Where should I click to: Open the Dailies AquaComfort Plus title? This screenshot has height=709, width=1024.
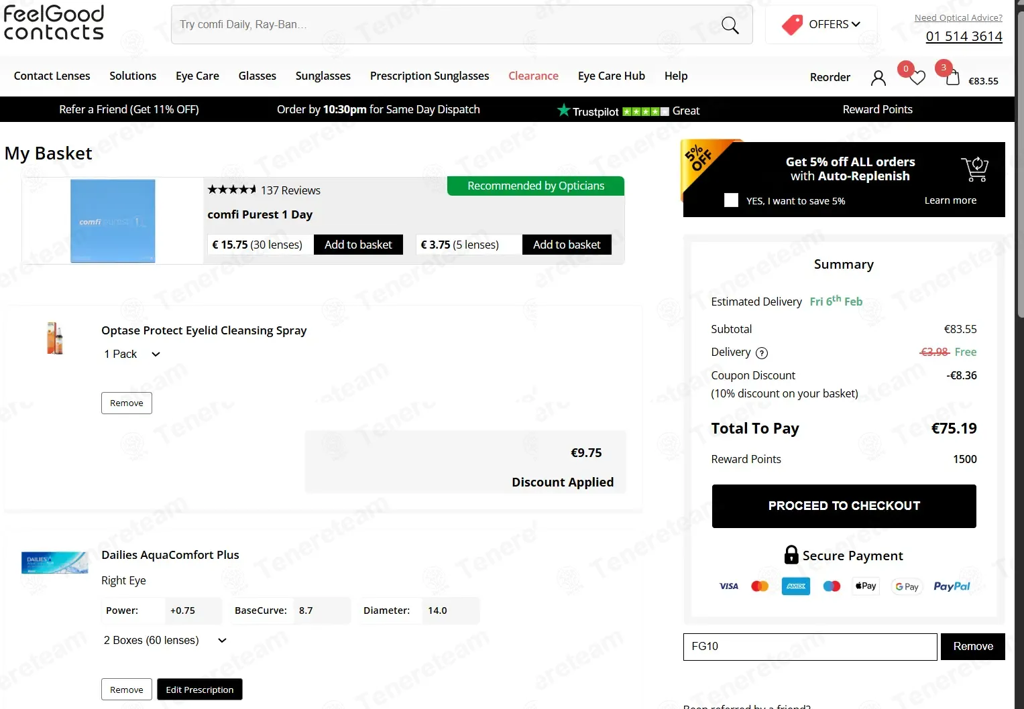click(170, 555)
